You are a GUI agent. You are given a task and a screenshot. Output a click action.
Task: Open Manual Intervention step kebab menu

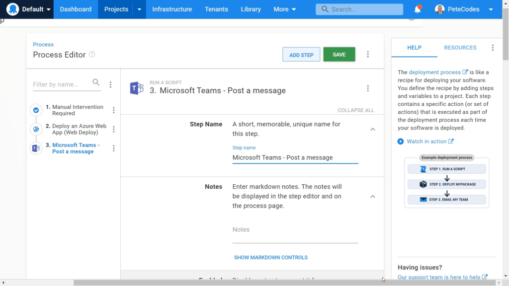tap(114, 110)
